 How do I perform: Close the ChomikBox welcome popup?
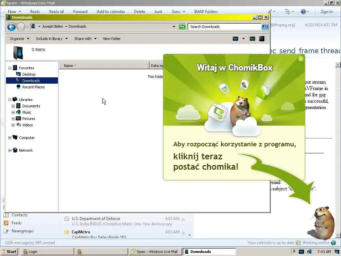(301, 59)
